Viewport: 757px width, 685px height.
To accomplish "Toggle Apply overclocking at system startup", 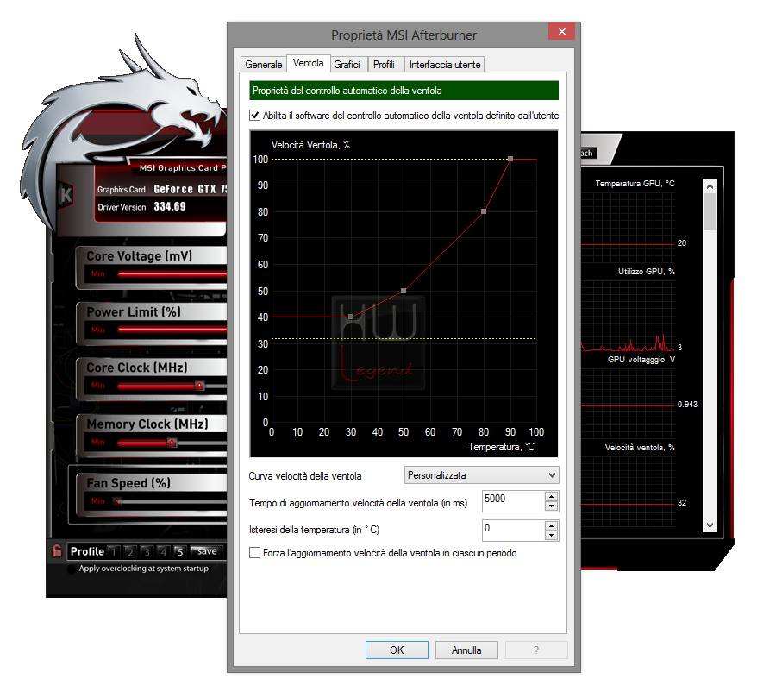I will tap(72, 569).
